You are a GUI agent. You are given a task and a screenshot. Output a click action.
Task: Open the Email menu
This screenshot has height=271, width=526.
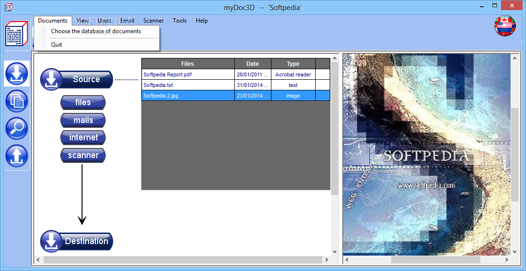127,21
